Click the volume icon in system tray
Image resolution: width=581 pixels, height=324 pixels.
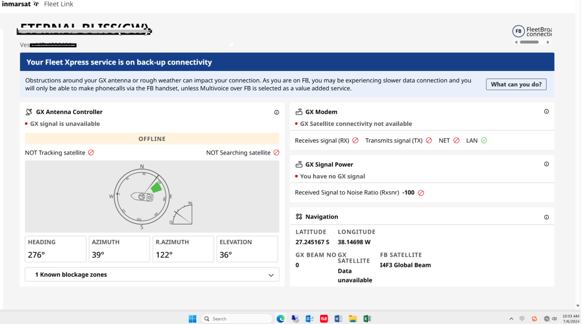point(554,319)
